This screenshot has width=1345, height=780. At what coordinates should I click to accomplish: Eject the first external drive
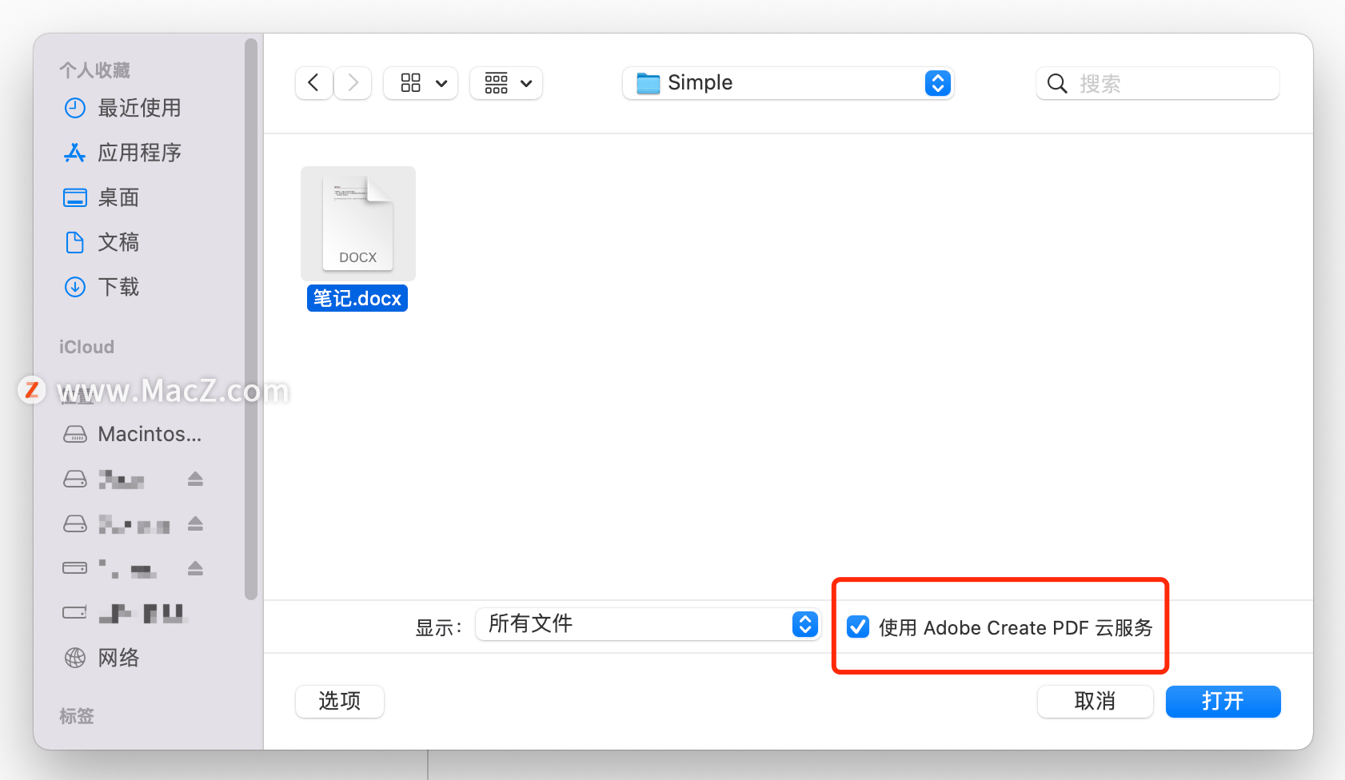(x=195, y=479)
